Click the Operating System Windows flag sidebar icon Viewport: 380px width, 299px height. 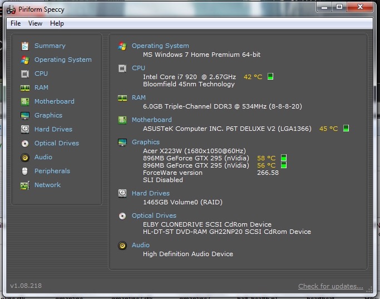click(x=25, y=60)
